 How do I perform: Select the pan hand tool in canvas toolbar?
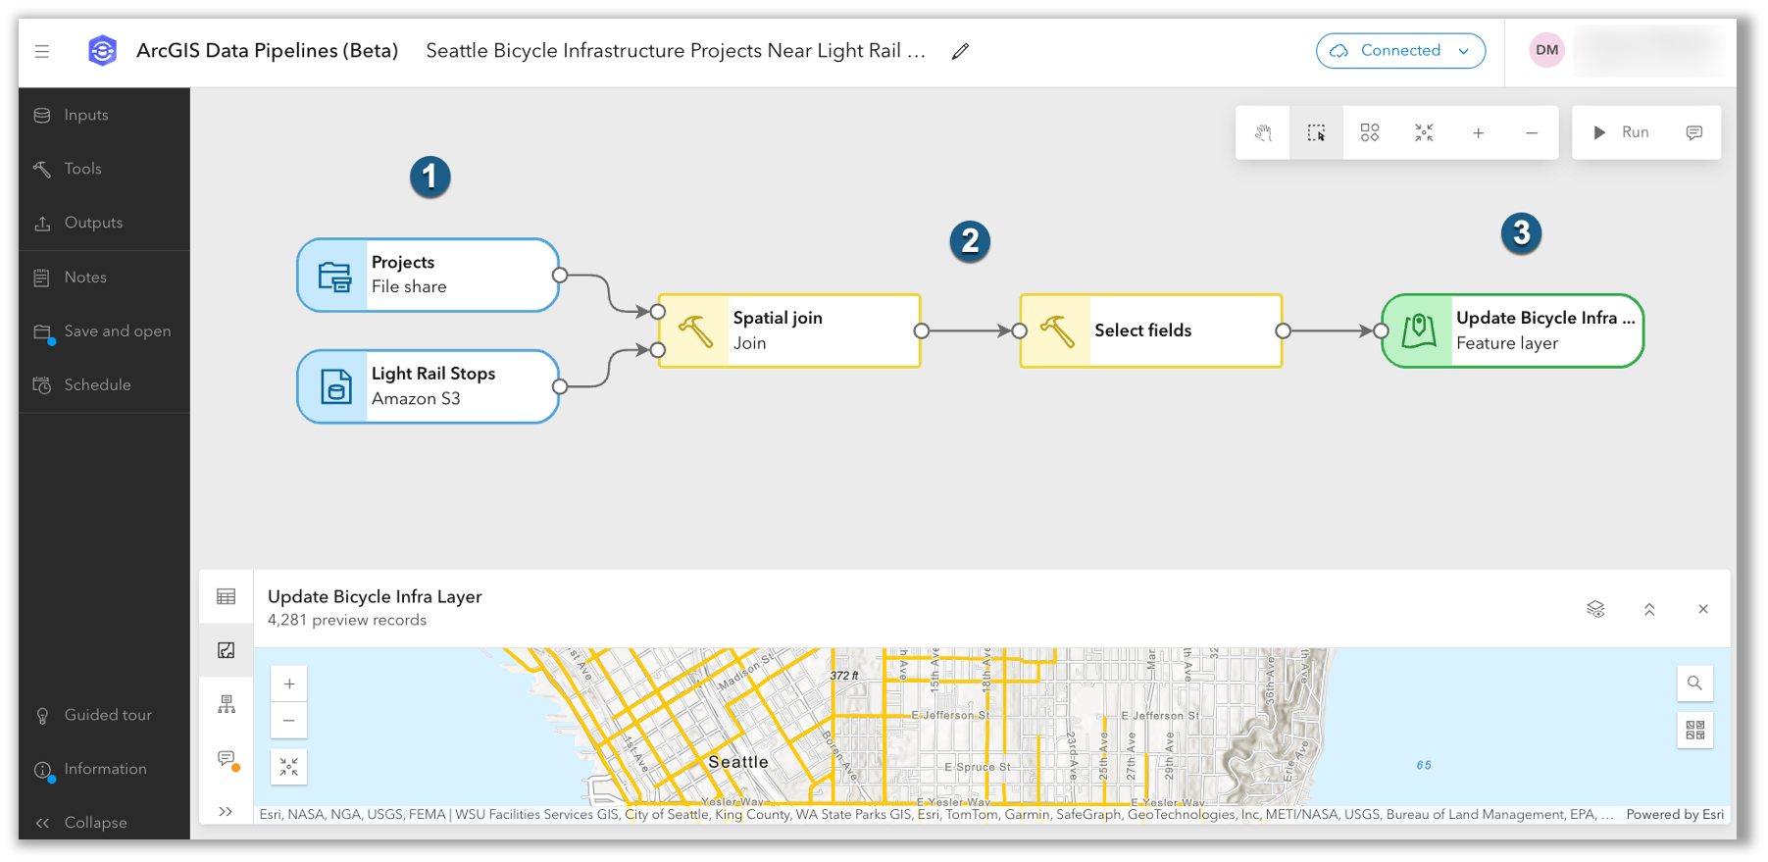[1263, 133]
